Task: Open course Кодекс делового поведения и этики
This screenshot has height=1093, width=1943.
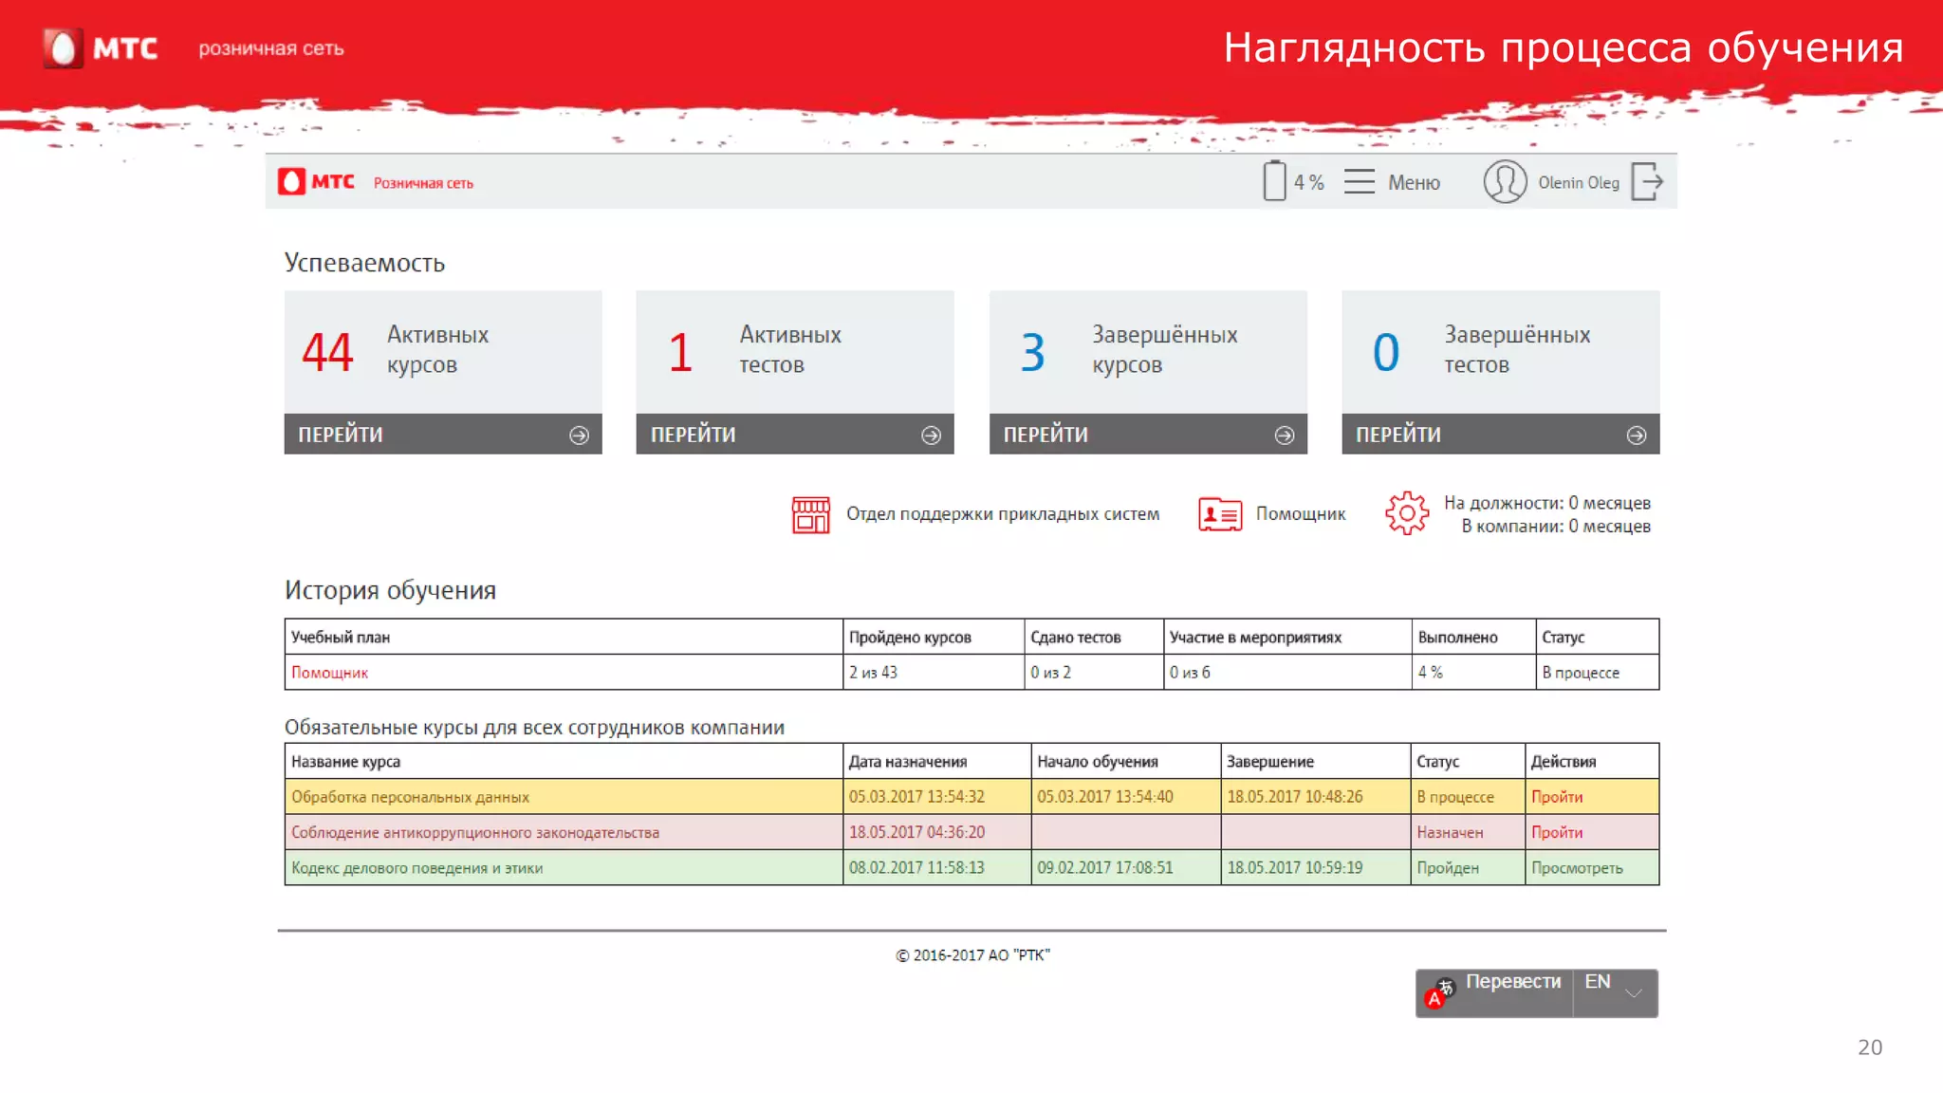Action: click(x=417, y=868)
